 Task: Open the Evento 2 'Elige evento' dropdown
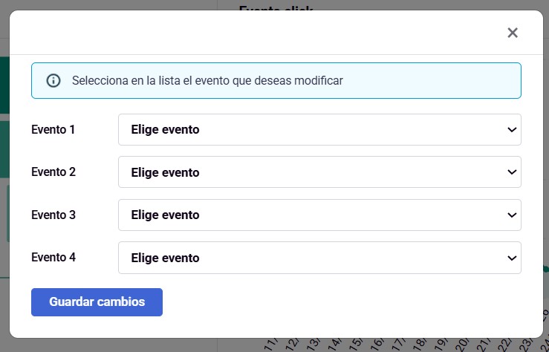(x=319, y=172)
